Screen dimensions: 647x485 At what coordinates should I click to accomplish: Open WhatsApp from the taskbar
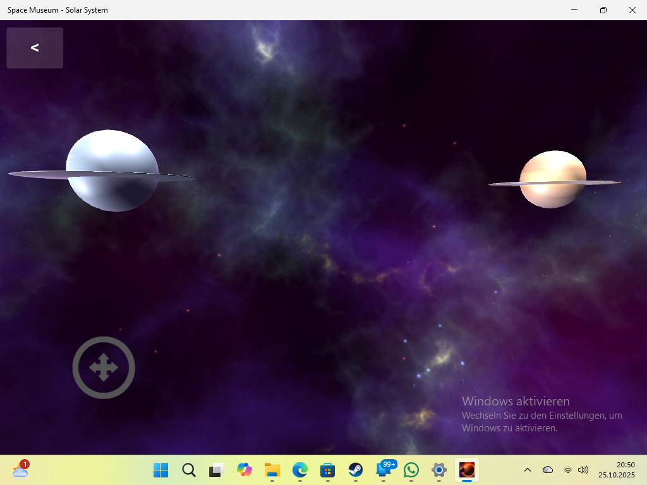pyautogui.click(x=411, y=470)
